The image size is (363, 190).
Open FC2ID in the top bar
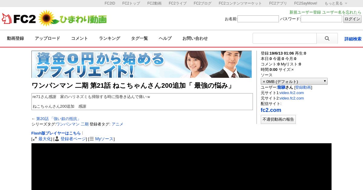(x=110, y=3)
